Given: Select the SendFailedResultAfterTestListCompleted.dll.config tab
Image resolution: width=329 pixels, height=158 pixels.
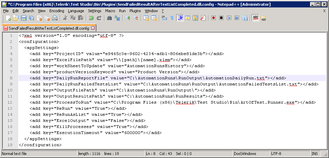Looking at the screenshot, I should click(x=49, y=28).
